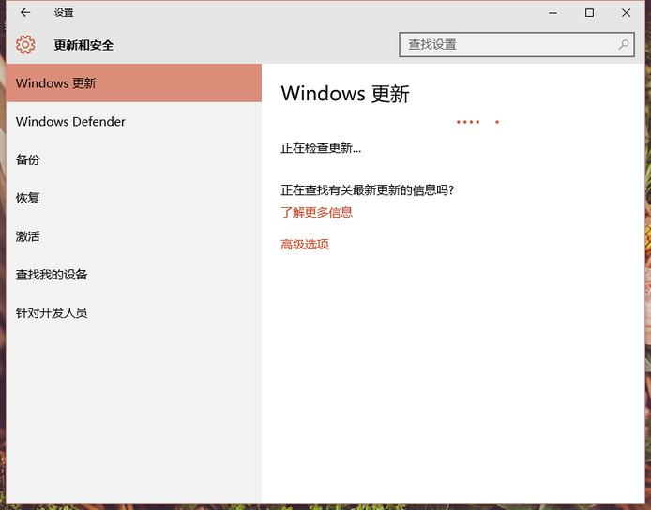Screen dimensions: 651x510
Task: Click the settings gear icon
Action: coord(25,45)
